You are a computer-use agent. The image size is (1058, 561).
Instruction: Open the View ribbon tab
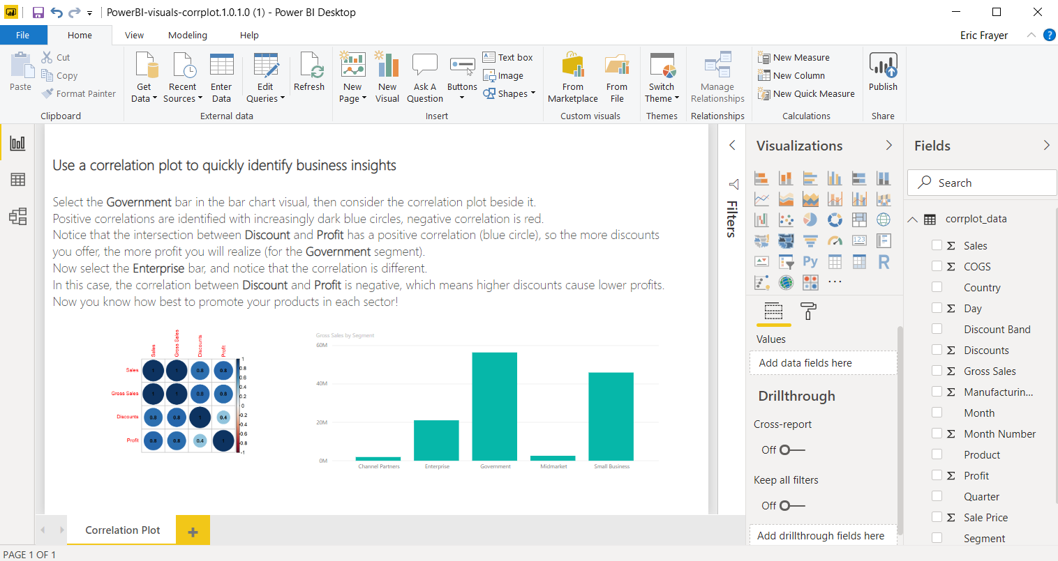tap(134, 35)
